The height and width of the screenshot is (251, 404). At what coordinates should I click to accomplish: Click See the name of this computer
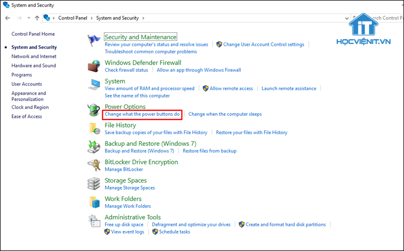(x=137, y=96)
